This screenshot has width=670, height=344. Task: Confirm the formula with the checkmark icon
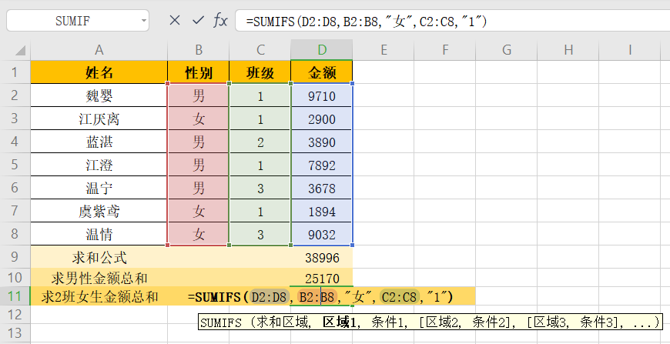click(x=198, y=20)
